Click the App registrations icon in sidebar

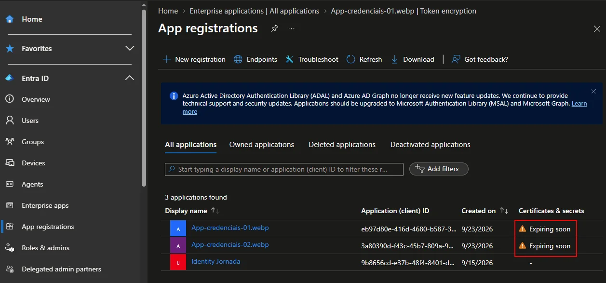pyautogui.click(x=10, y=227)
